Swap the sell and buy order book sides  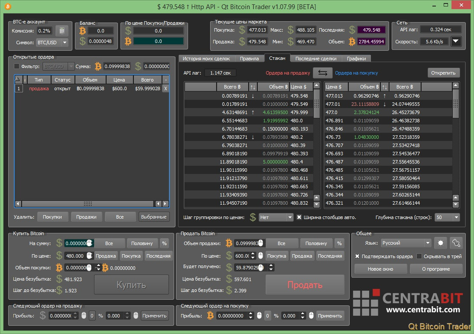(322, 73)
